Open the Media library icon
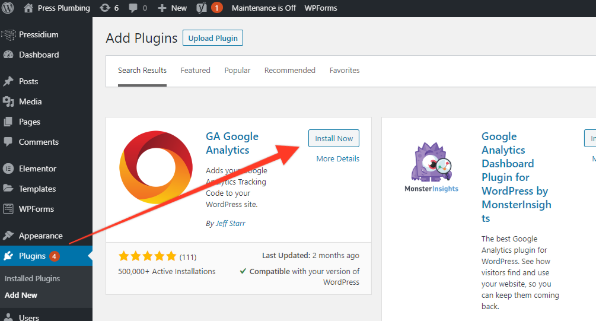The width and height of the screenshot is (596, 321). 8,101
